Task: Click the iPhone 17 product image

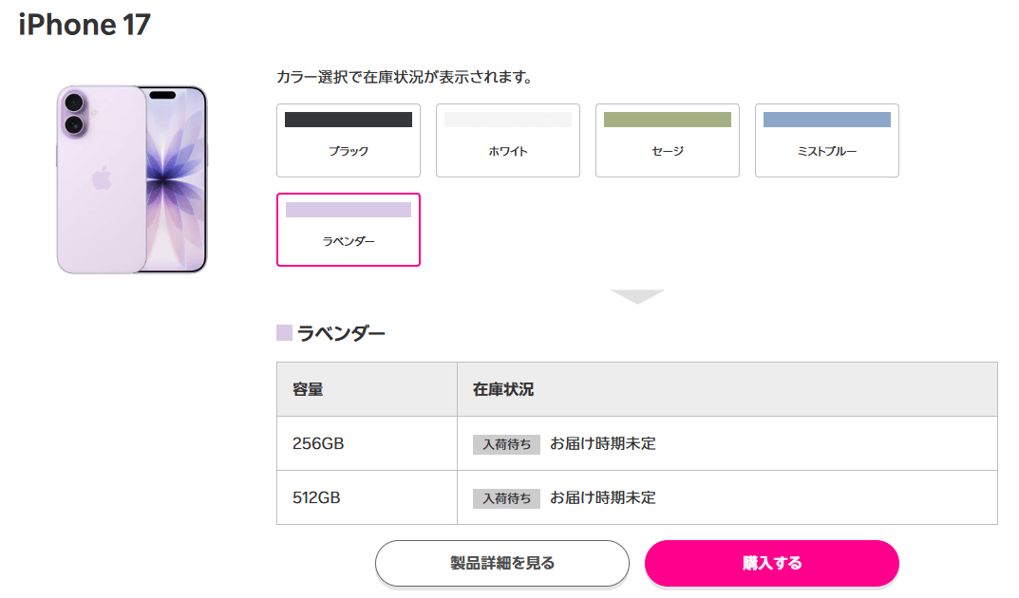Action: click(x=131, y=179)
